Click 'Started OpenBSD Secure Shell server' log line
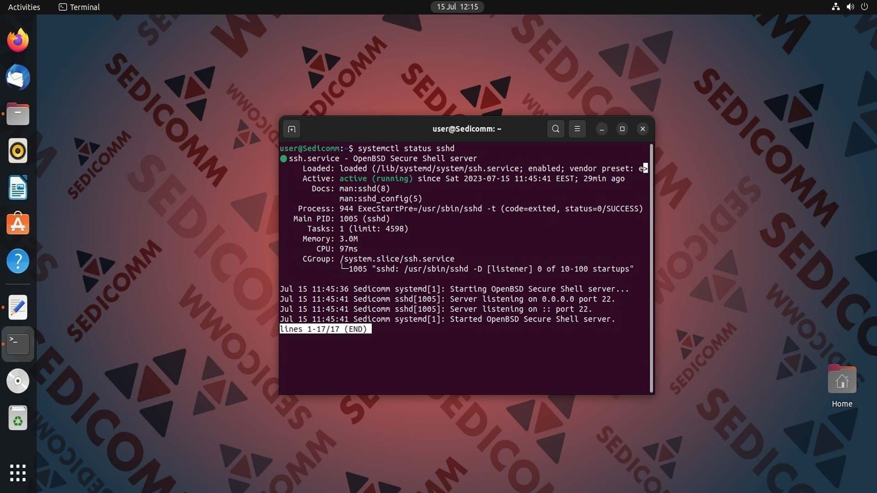 tap(447, 319)
